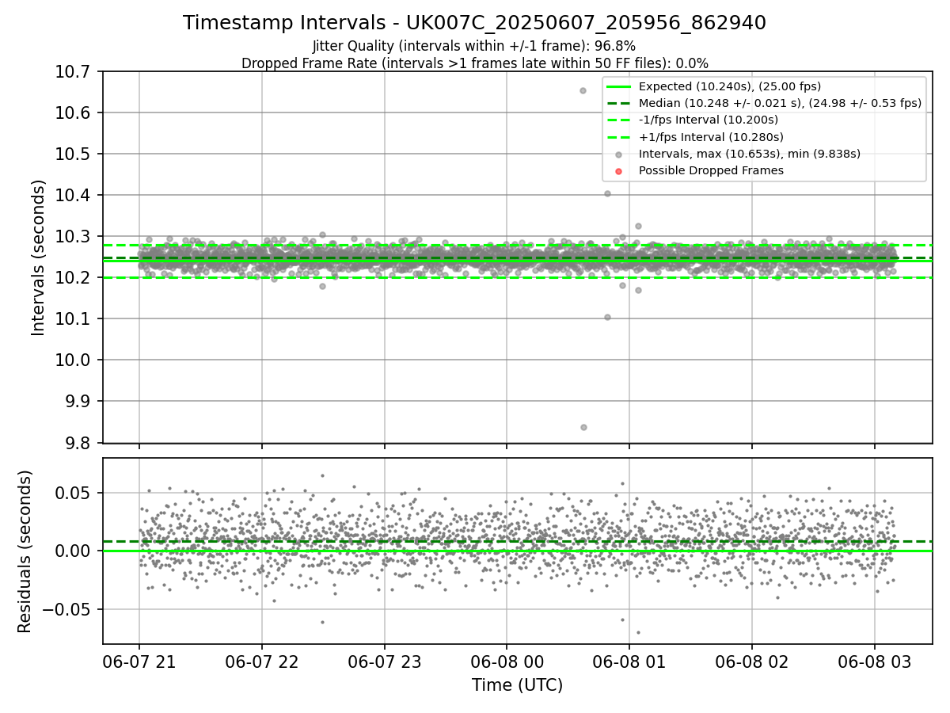Click the 9.8 y-axis tick label

tap(78, 443)
